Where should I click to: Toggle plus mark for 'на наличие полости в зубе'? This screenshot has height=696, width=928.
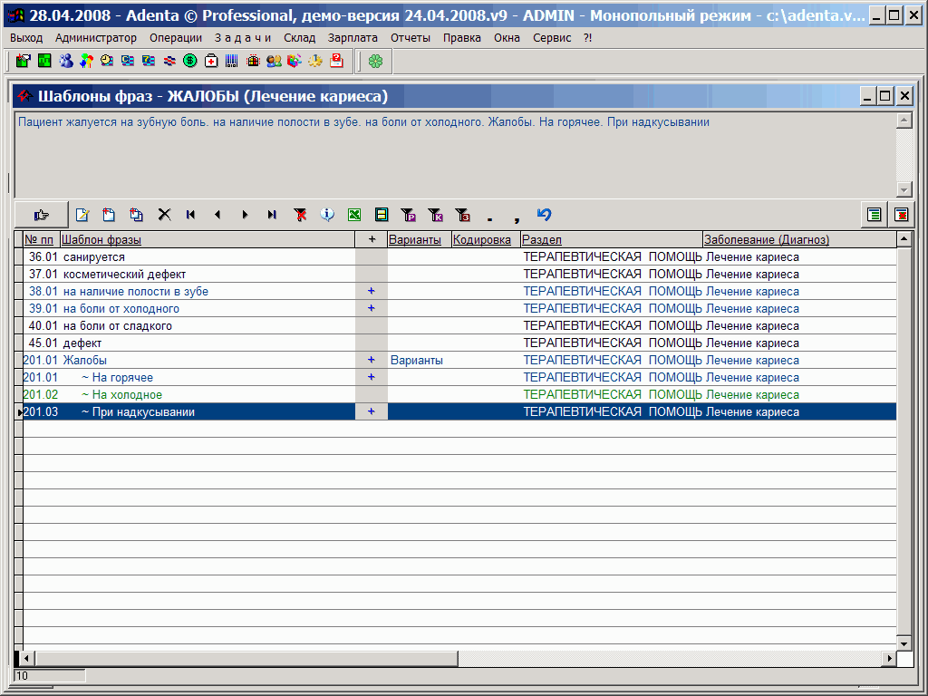coord(371,292)
